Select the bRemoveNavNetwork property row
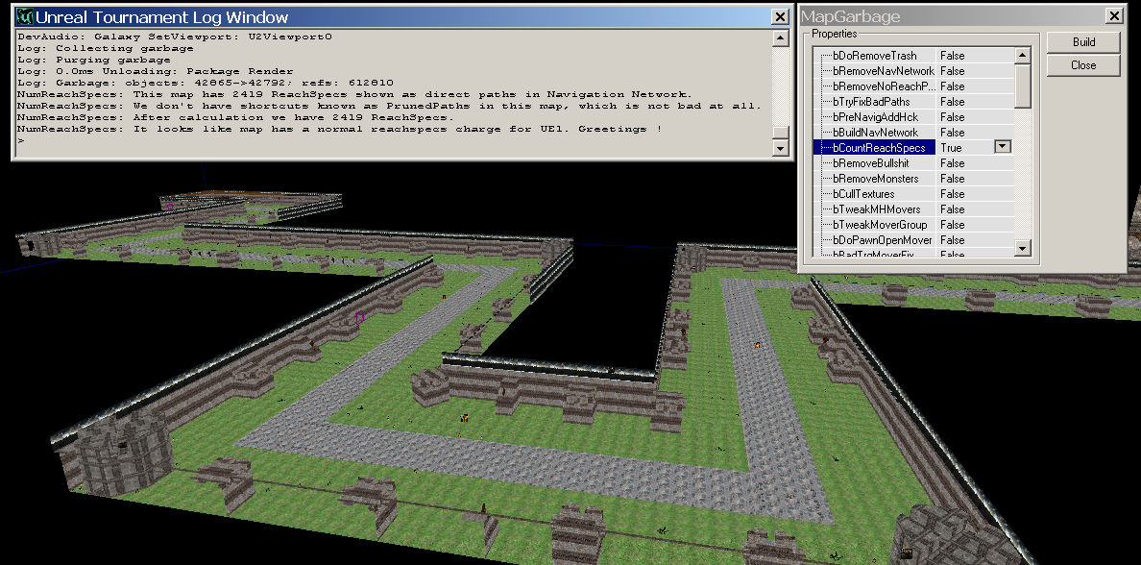1141x565 pixels. click(x=914, y=71)
